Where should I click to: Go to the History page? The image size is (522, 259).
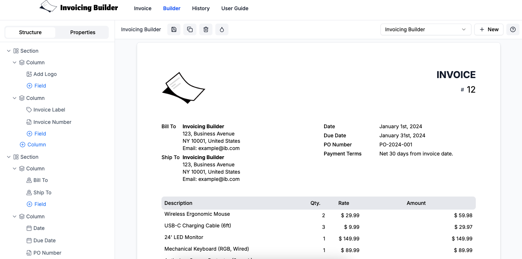pos(201,8)
